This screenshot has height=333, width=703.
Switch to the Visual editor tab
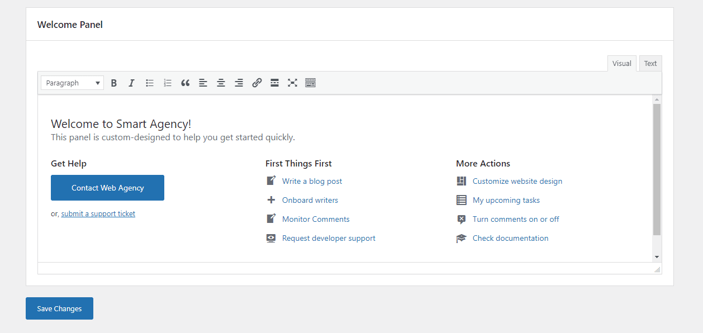(x=621, y=64)
